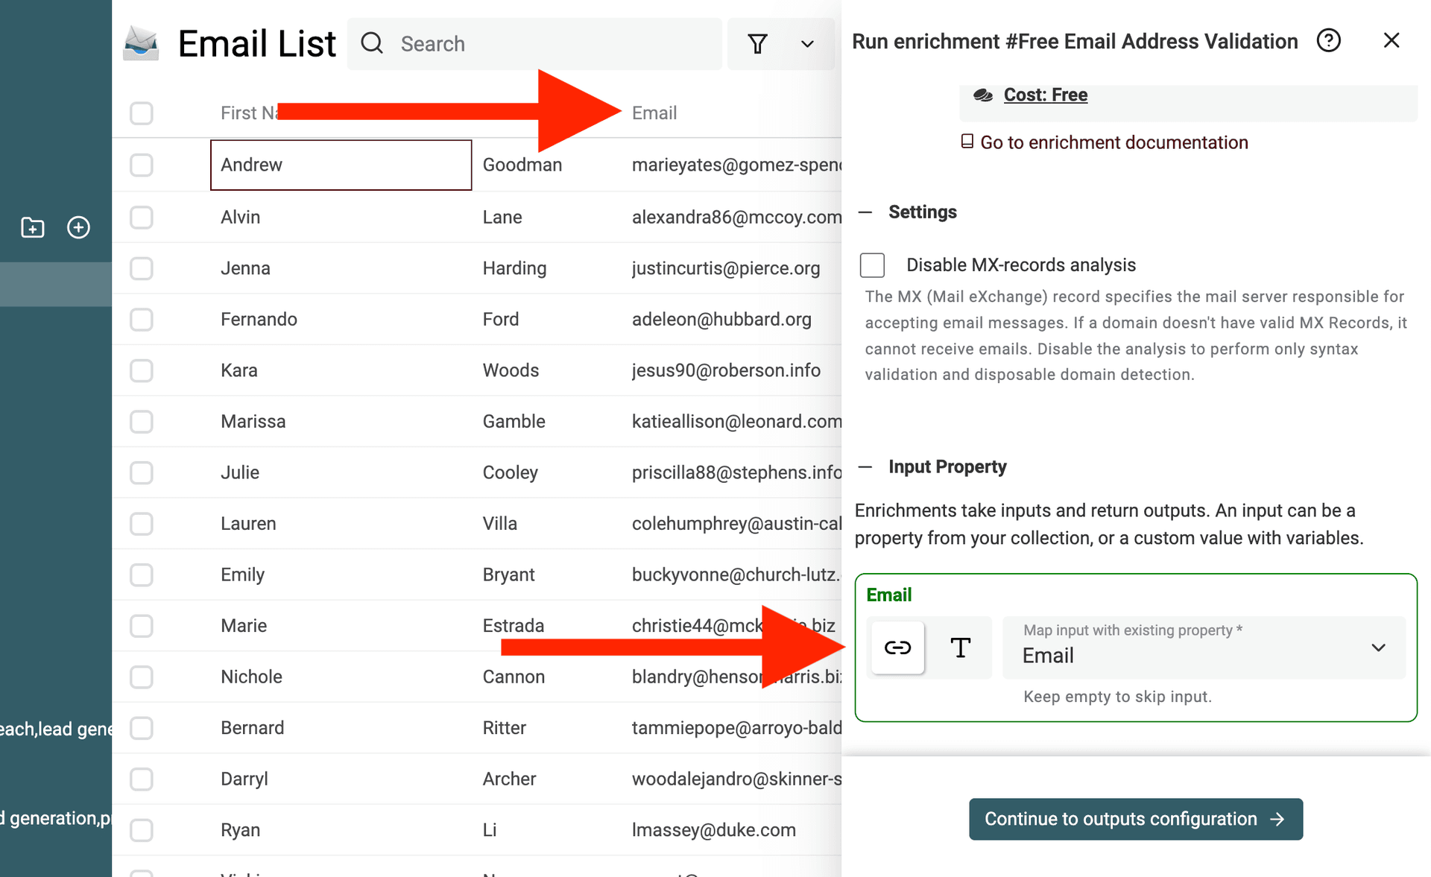Collapse the Settings section
1431x877 pixels.
[x=865, y=212]
